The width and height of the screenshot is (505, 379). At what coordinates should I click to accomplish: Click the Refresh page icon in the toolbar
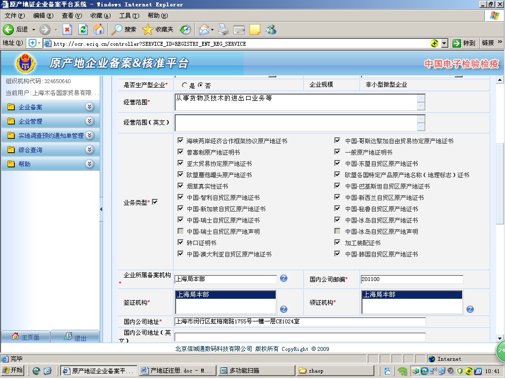pos(84,30)
